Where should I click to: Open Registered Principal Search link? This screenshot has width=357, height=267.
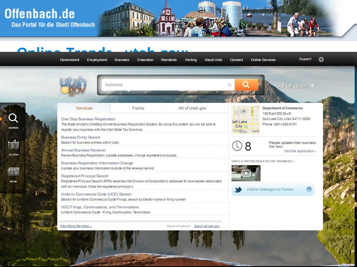click(85, 176)
